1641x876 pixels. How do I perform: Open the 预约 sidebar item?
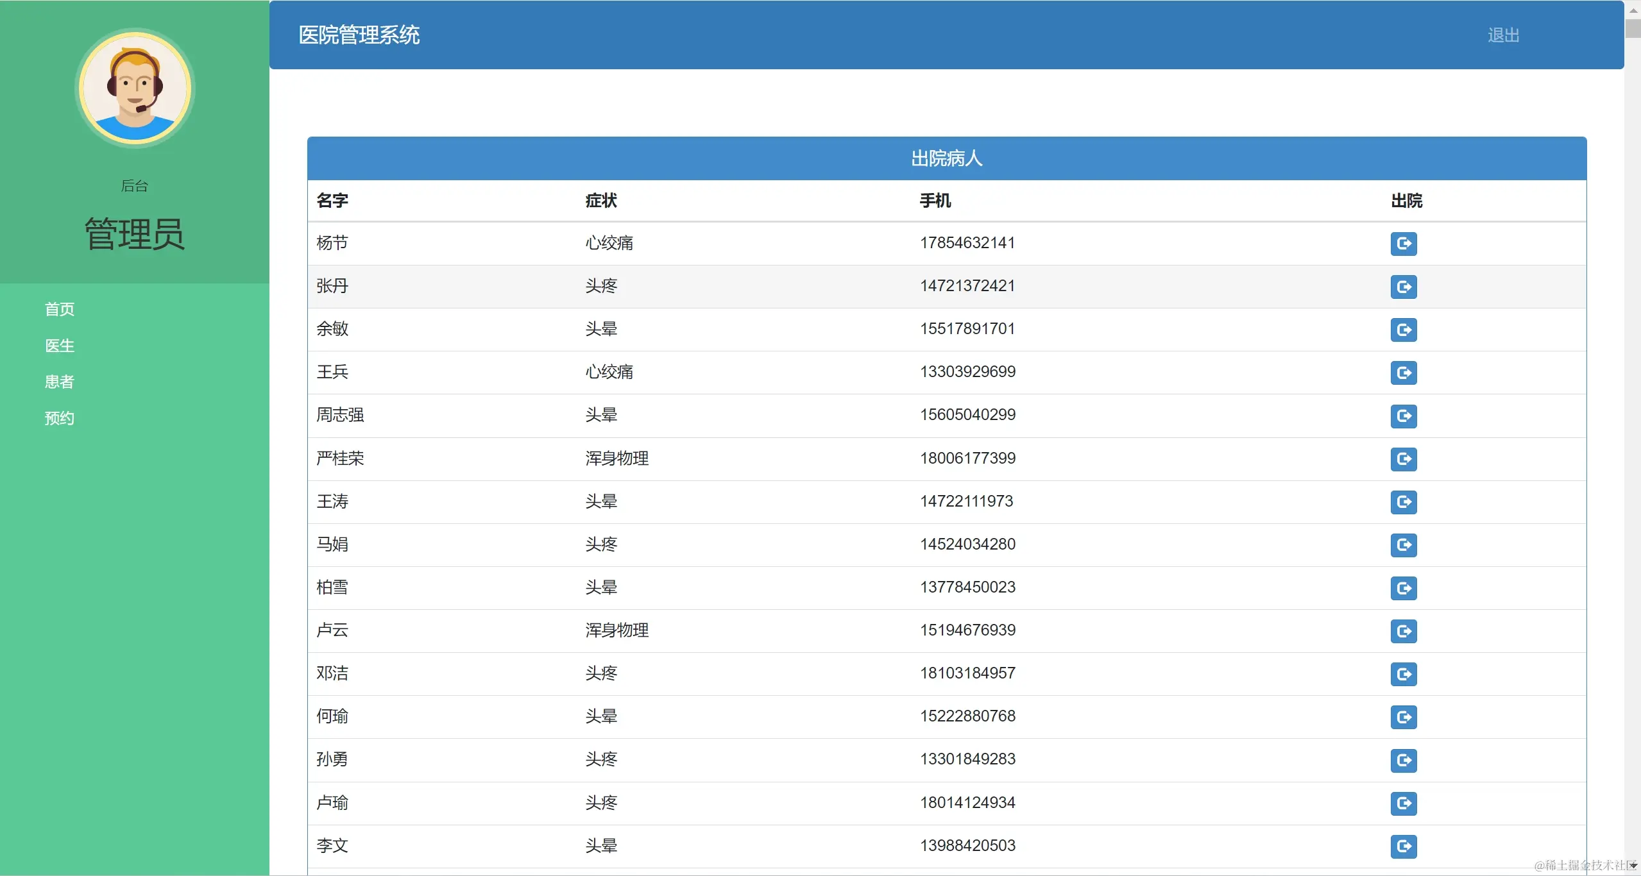coord(60,419)
